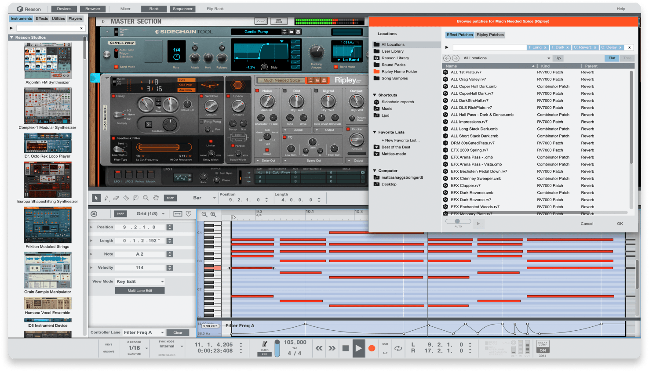
Task: Open the Key Edit view mode dropdown
Action: 140,282
